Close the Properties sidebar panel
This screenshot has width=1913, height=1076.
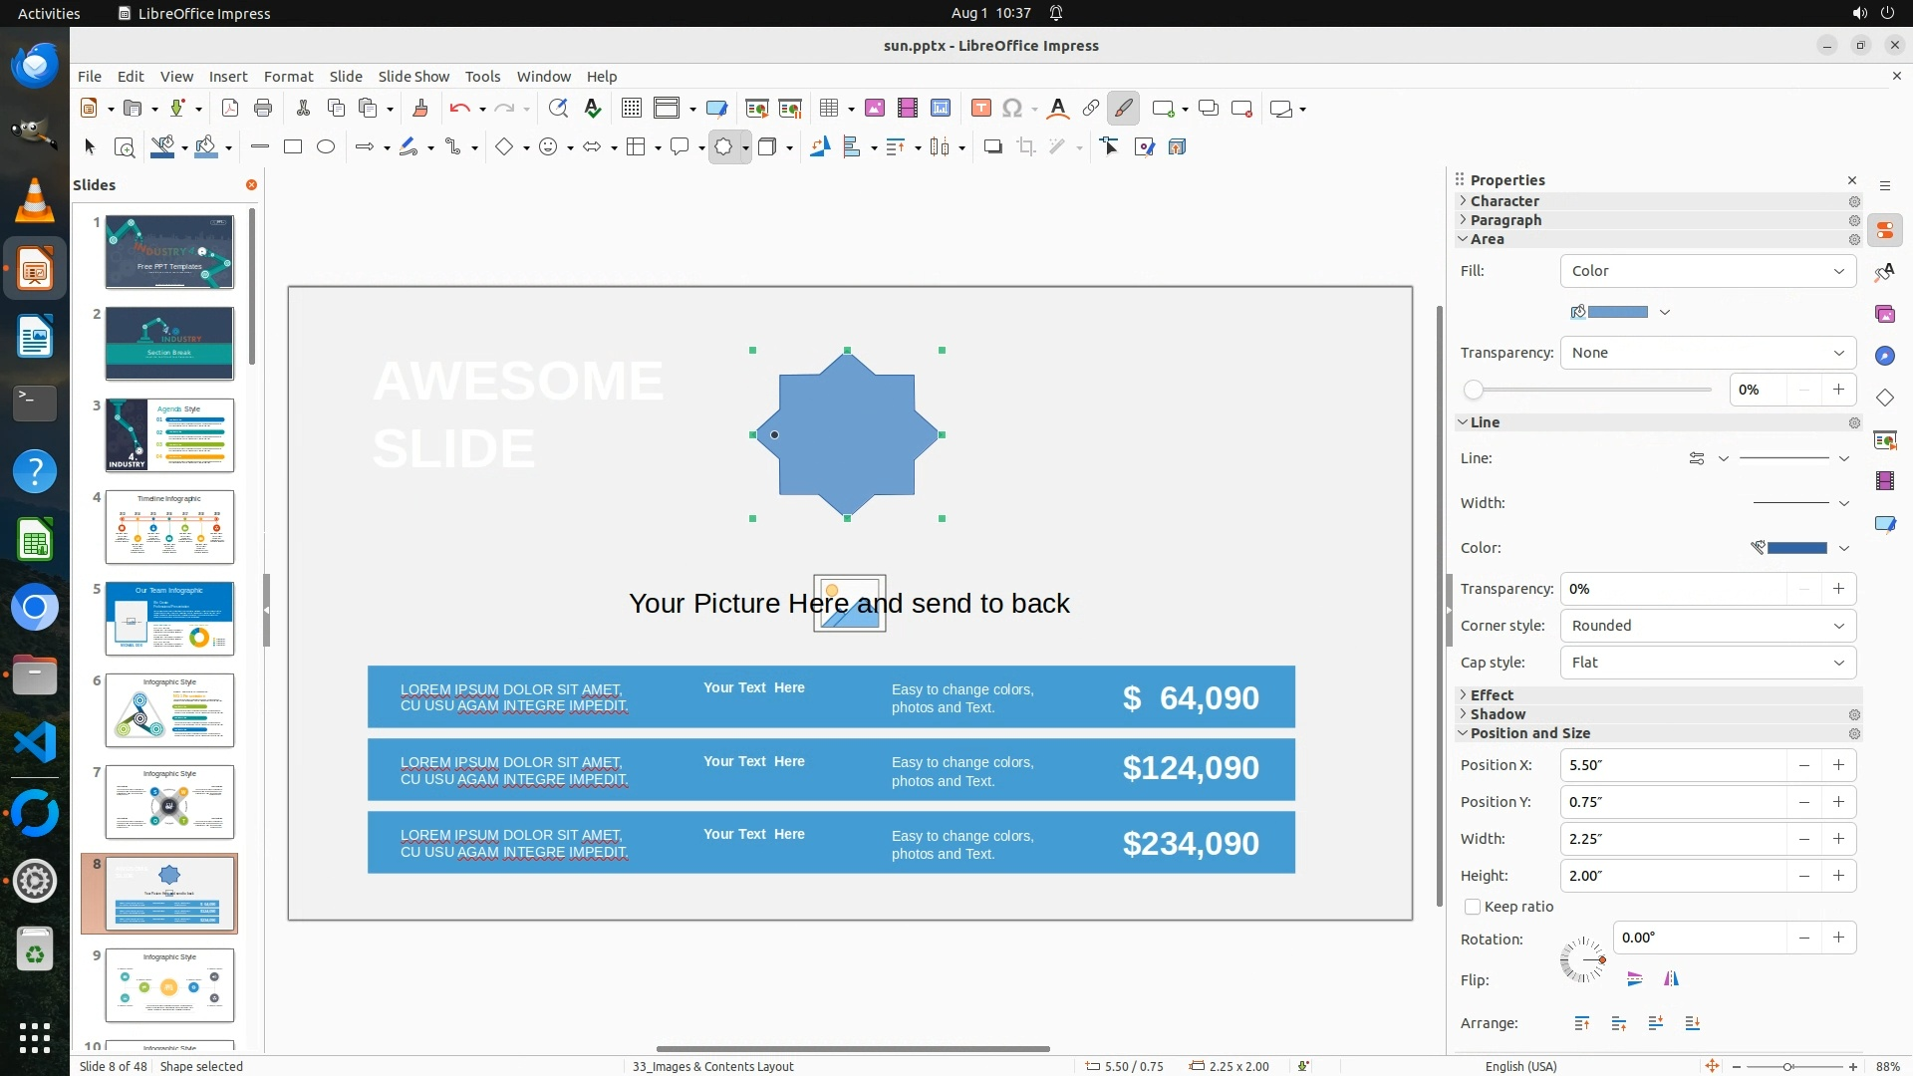pyautogui.click(x=1852, y=180)
